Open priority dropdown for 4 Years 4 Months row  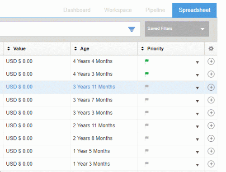(198, 62)
